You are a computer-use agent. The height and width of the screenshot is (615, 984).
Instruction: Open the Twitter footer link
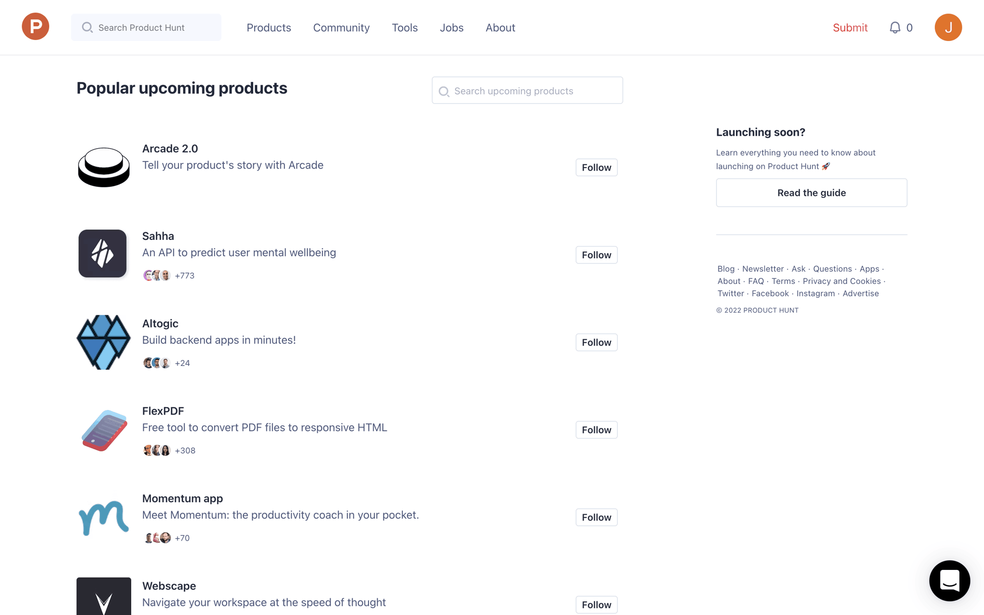click(x=730, y=293)
